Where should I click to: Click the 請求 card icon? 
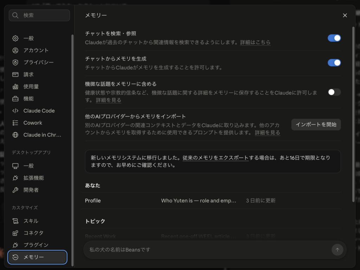15,74
